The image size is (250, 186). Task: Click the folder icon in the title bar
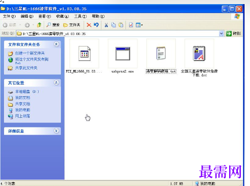click(x=3, y=9)
